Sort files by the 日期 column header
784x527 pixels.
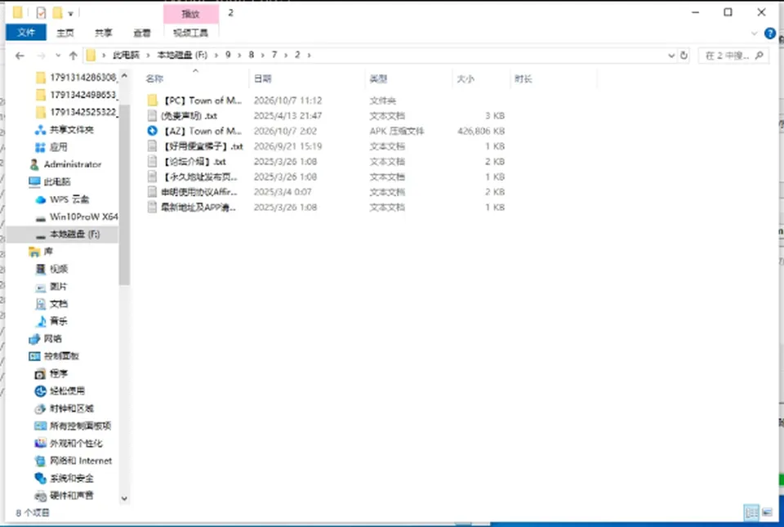click(x=262, y=78)
